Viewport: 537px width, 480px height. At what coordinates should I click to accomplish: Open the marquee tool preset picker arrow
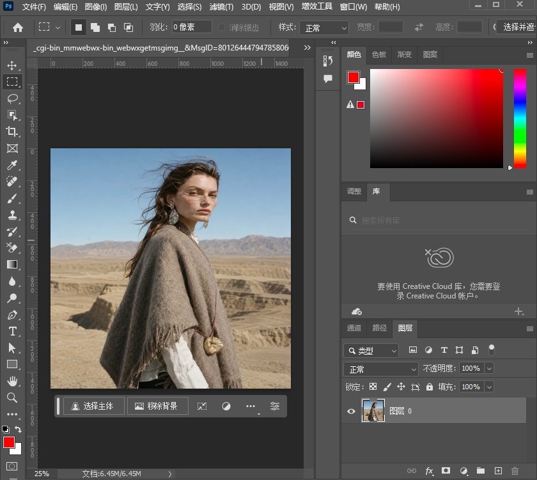(58, 27)
